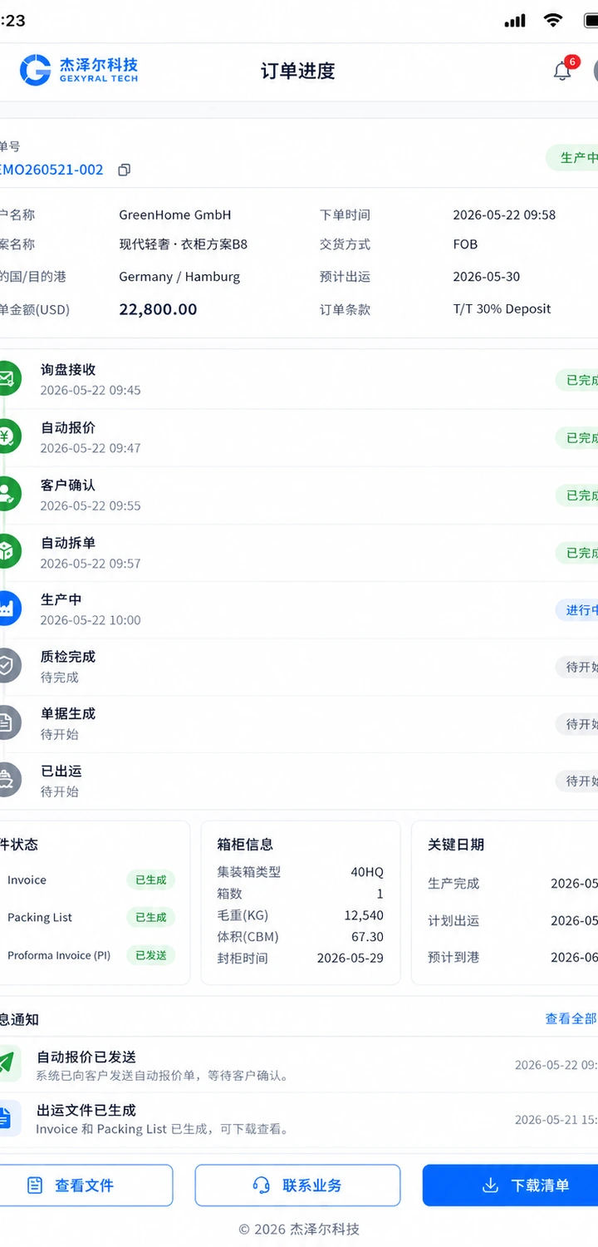Click the GreenHome GmbH customer name
The image size is (598, 1247).
coord(175,214)
